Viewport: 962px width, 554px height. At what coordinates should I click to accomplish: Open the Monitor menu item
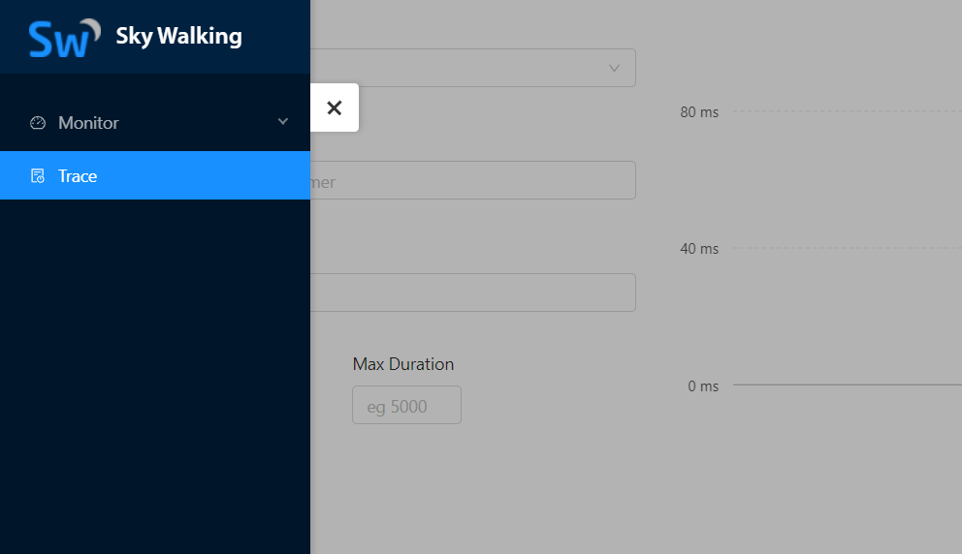coord(154,123)
